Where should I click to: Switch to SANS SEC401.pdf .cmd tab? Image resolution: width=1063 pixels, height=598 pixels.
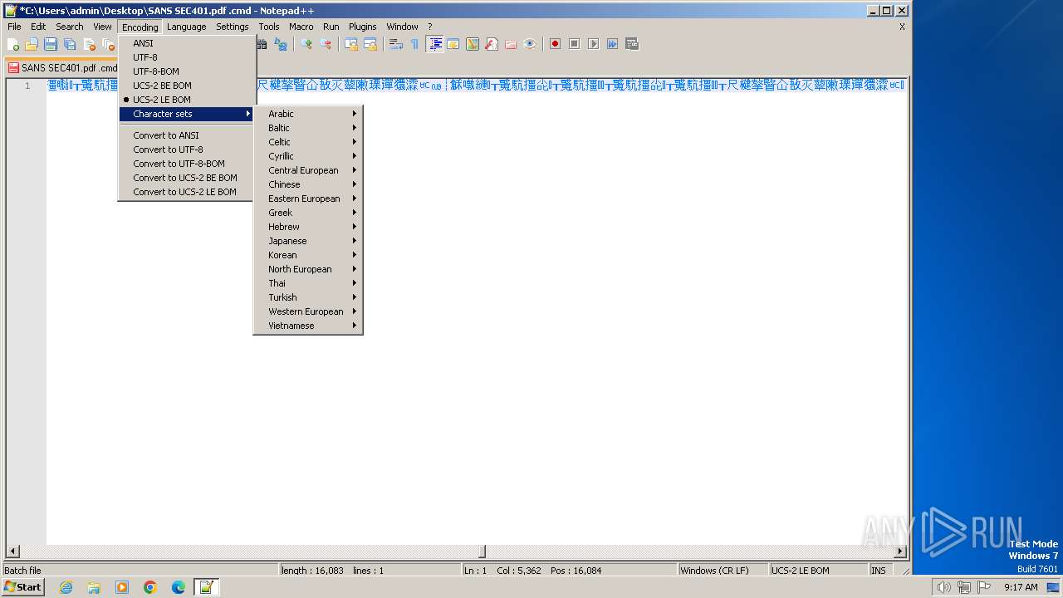pos(62,68)
